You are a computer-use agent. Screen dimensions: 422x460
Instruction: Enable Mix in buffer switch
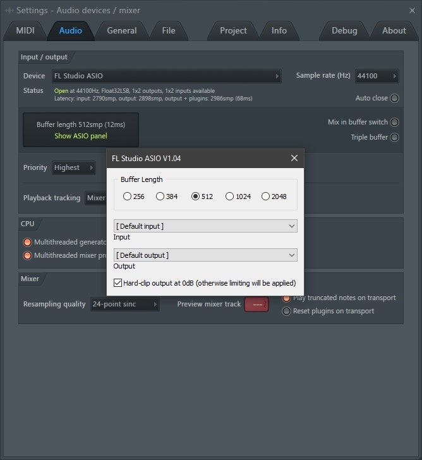coord(394,122)
